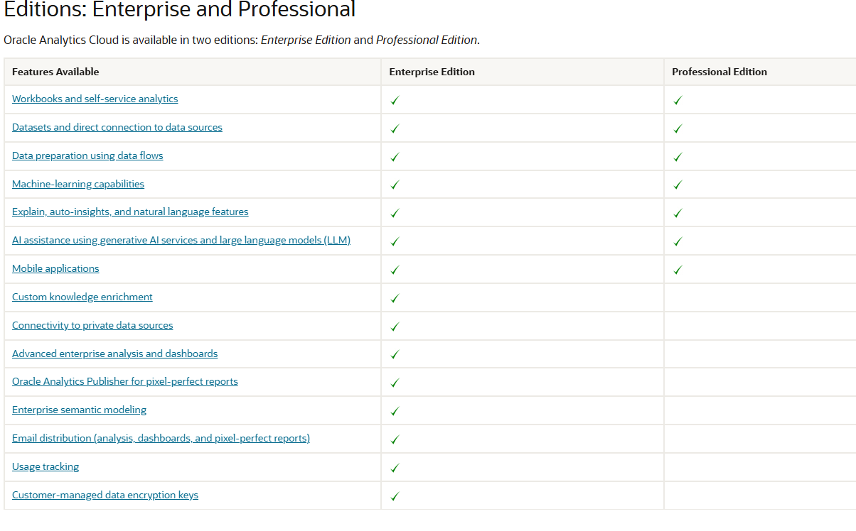Open Oracle Analytics Publisher pixel-perfect reports link

[x=125, y=381]
